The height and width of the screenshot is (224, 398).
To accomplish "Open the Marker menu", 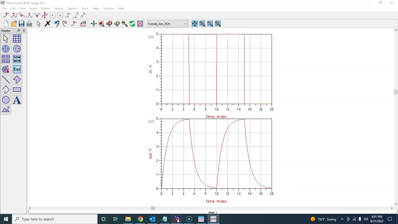I will click(45, 8).
